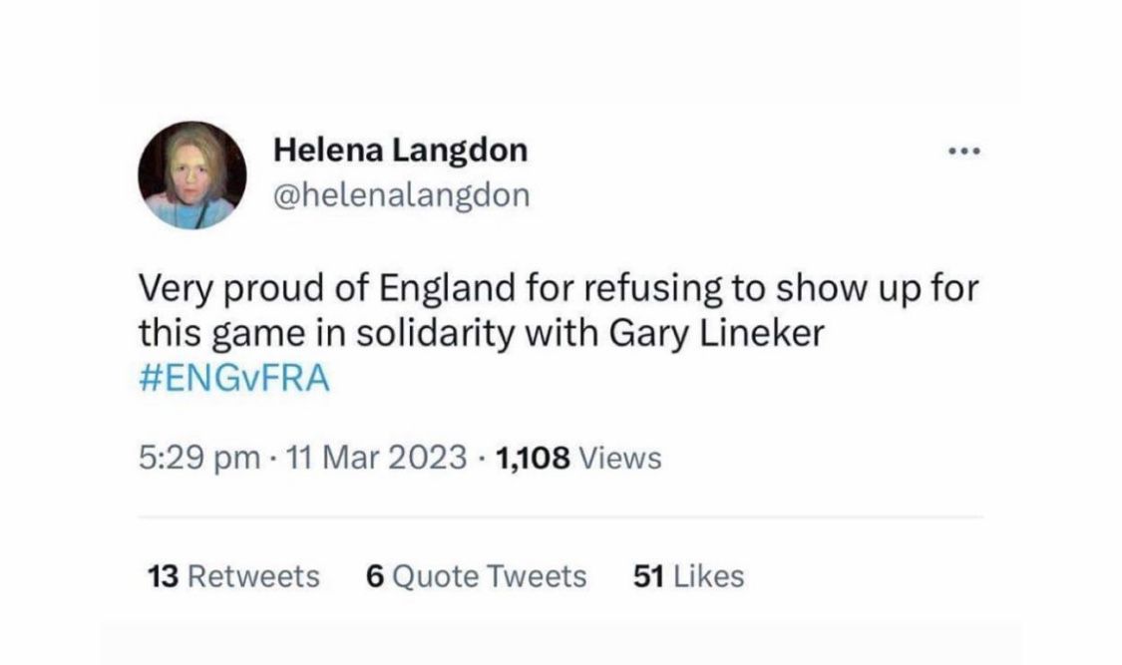Select the words Very proud in the tweet
Viewport: 1122px width, 665px height.
point(231,288)
